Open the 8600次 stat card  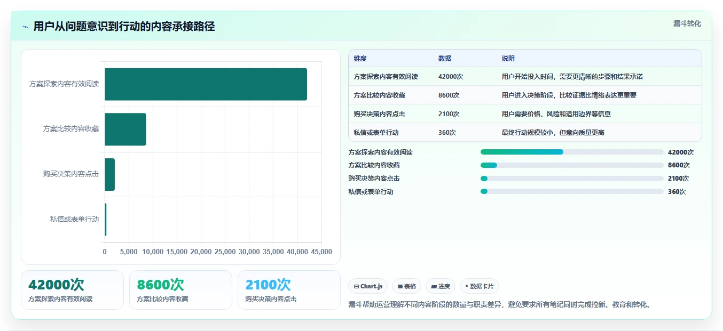180,290
